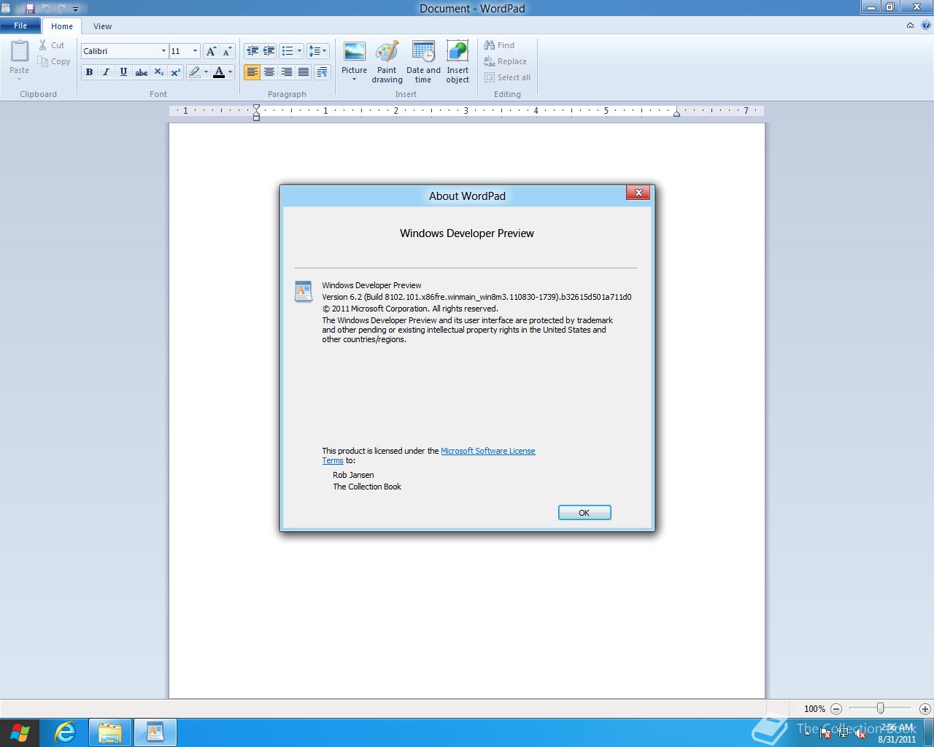Image resolution: width=934 pixels, height=747 pixels.
Task: Toggle Superscript formatting
Action: click(176, 72)
